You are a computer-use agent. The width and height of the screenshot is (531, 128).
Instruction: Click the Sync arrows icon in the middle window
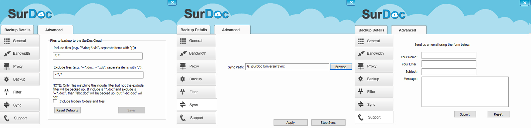pos(183,105)
